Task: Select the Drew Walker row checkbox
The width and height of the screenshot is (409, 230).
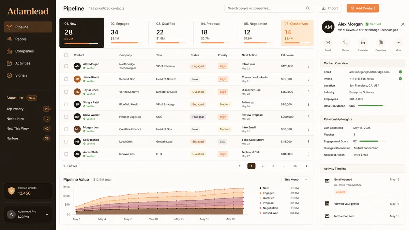Action: pos(66,117)
